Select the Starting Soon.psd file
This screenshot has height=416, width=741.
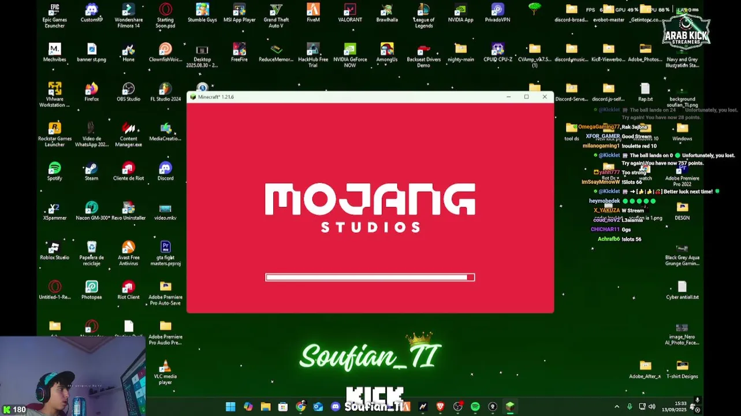(x=165, y=16)
